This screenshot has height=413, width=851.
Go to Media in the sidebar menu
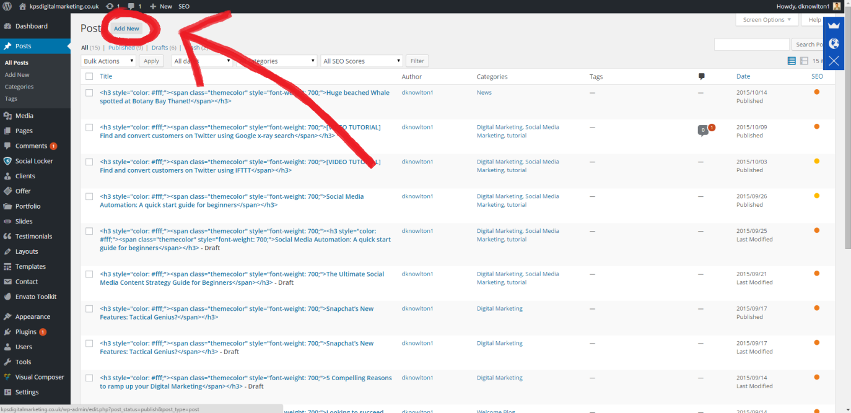tap(24, 116)
